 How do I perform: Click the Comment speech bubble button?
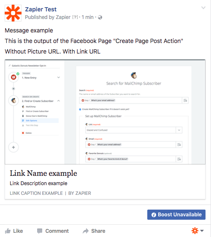(53, 231)
